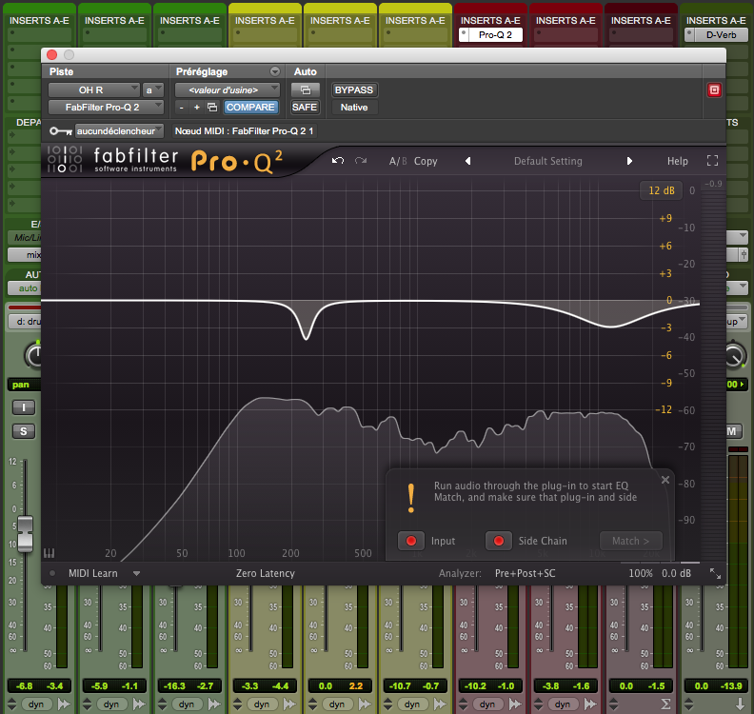Open the 12 dB display range menu
Screen dimensions: 754x714
(662, 190)
